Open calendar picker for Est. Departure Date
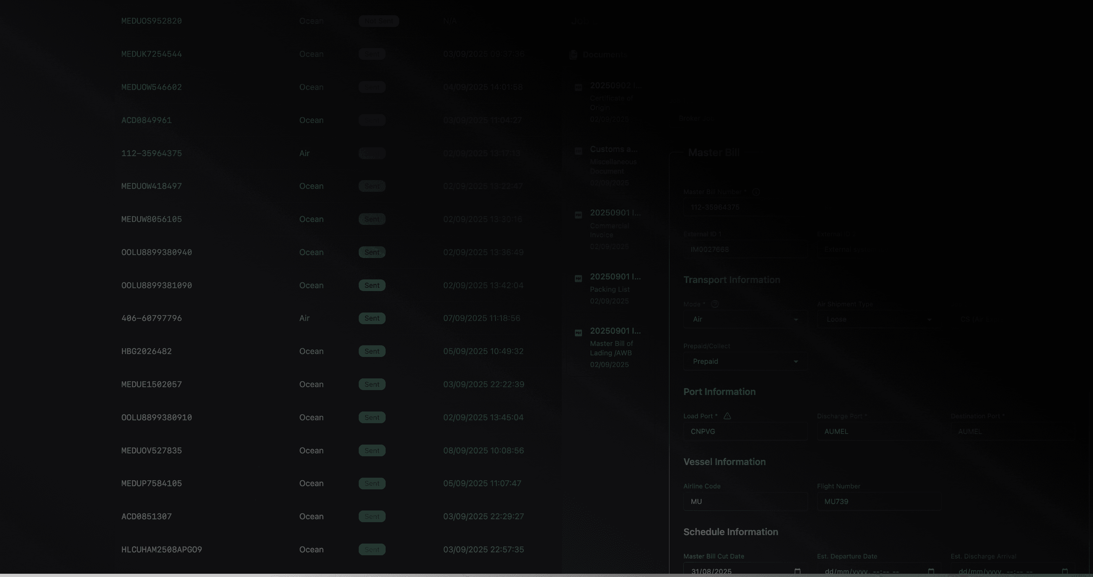The height and width of the screenshot is (577, 1093). [931, 571]
